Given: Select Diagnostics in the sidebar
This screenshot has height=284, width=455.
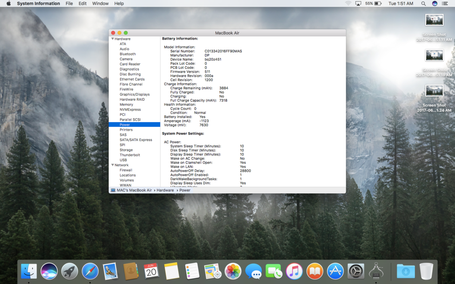Looking at the screenshot, I should 129,69.
